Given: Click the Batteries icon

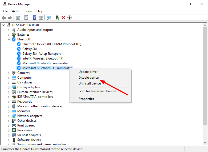Looking at the screenshot, I should [14, 35].
